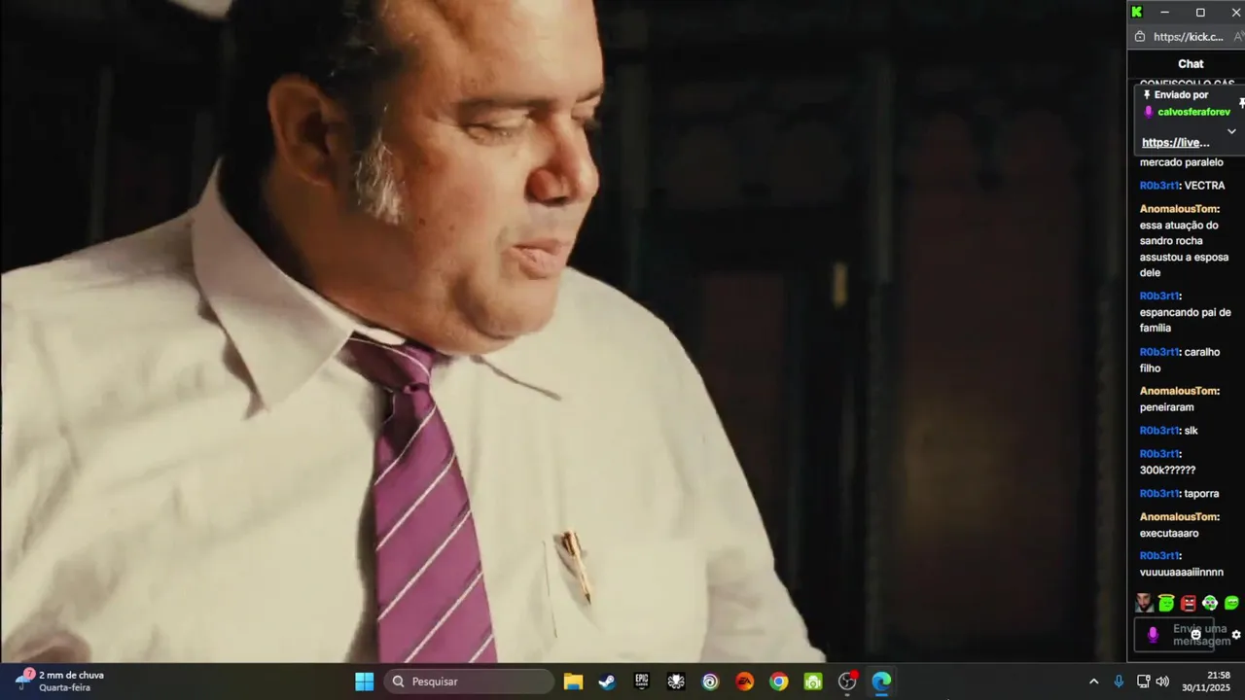
Task: Click the message 'espancando pai de familia'
Action: click(x=1185, y=320)
